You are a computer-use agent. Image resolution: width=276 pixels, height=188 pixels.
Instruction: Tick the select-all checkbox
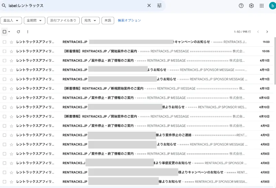point(4,32)
